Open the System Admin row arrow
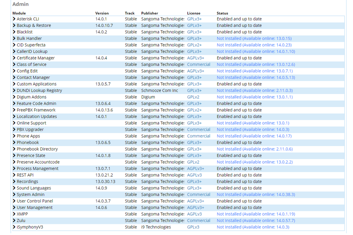 (14, 194)
